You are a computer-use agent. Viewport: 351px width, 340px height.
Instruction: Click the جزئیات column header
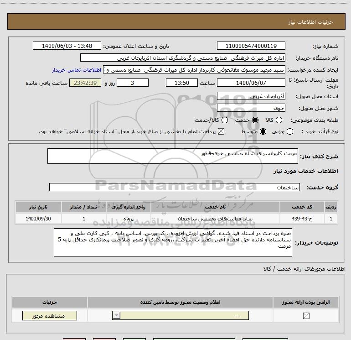tap(50, 302)
